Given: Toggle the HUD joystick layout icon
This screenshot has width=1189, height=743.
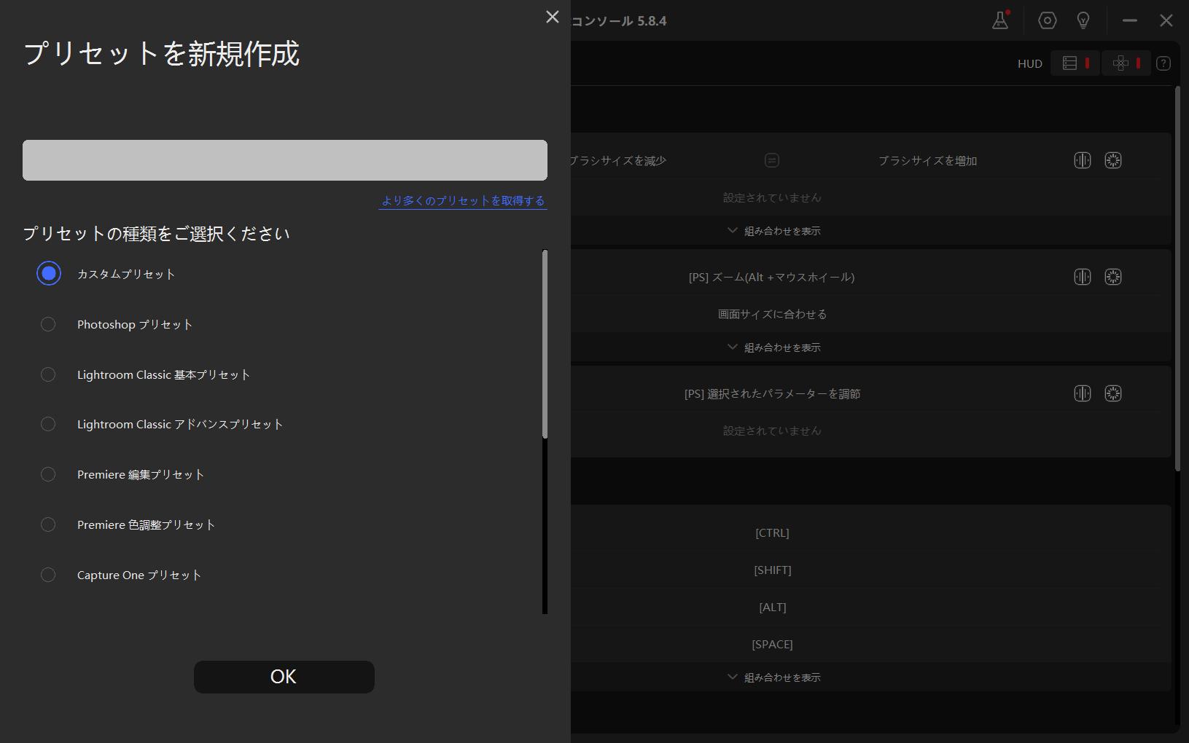Looking at the screenshot, I should [1126, 63].
